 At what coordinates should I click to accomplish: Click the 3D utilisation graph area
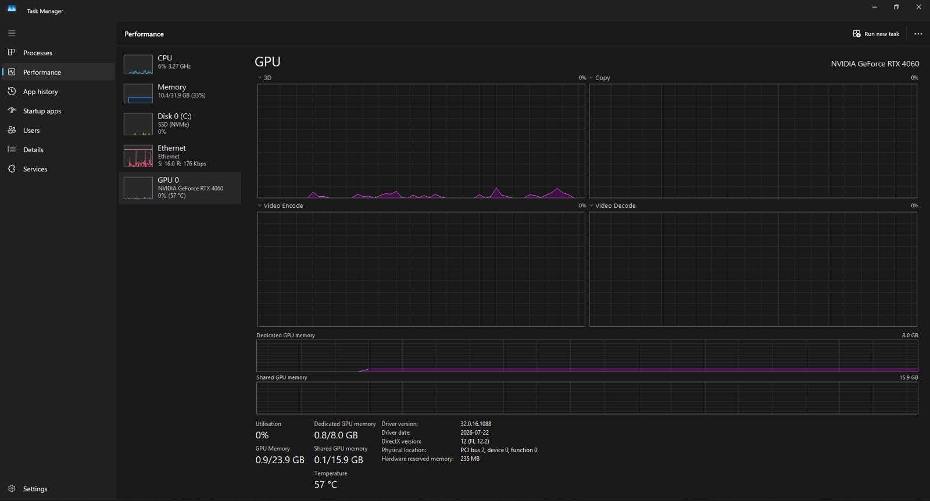click(x=421, y=141)
